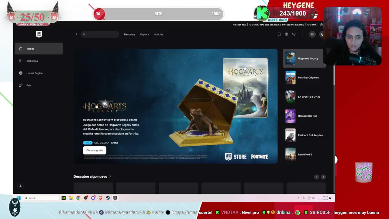Select Battlefield 6 in the featured list
This screenshot has width=389, height=219.
pyautogui.click(x=304, y=155)
